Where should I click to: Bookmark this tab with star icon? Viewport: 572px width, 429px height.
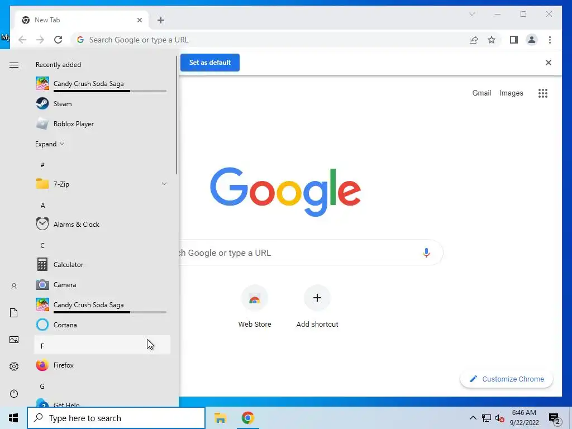tap(492, 40)
